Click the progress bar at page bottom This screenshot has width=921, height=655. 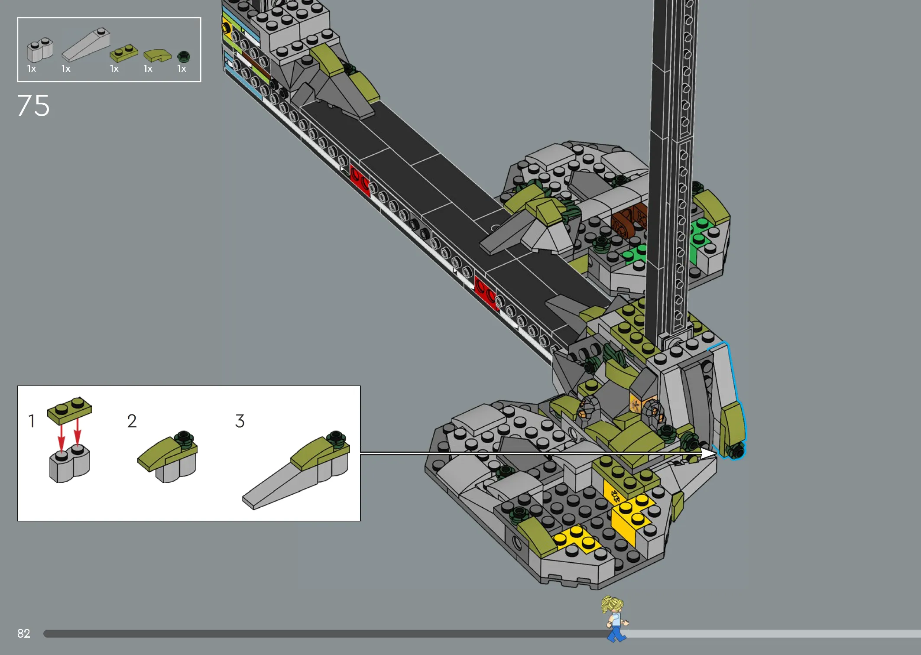(x=482, y=634)
